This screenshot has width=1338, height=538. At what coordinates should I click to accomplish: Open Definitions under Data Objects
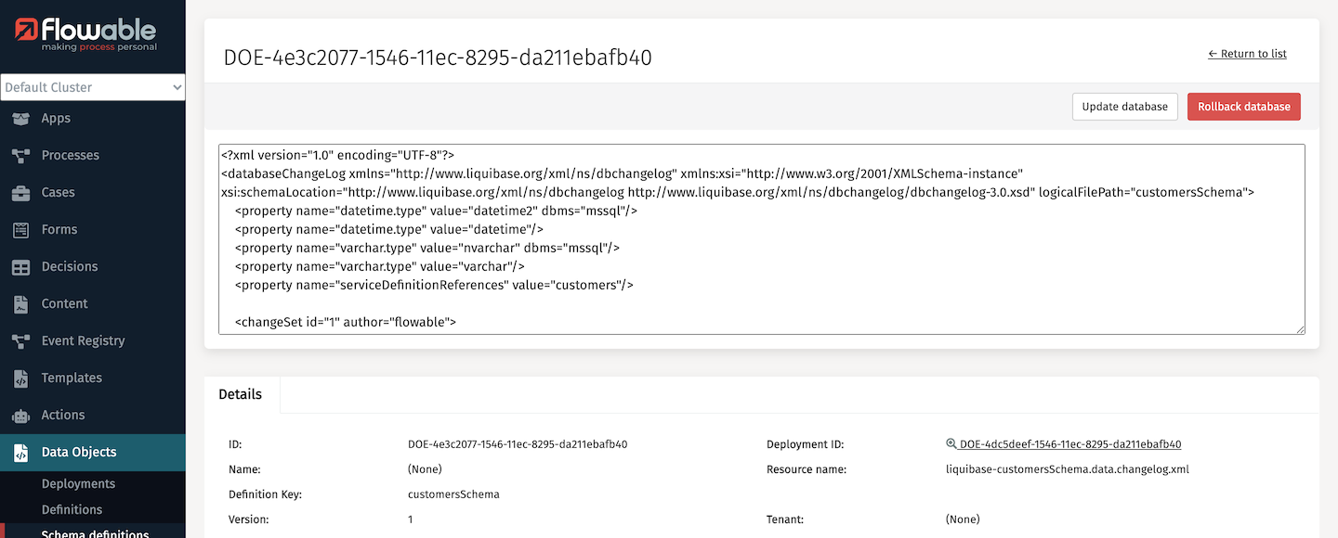pos(72,509)
